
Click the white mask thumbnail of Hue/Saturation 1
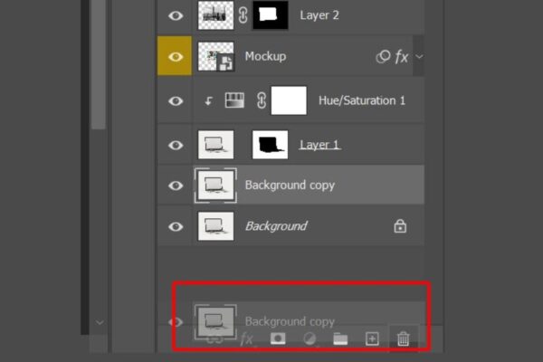click(x=289, y=100)
